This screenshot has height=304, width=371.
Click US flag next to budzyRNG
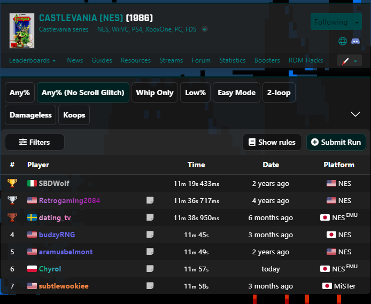32,235
